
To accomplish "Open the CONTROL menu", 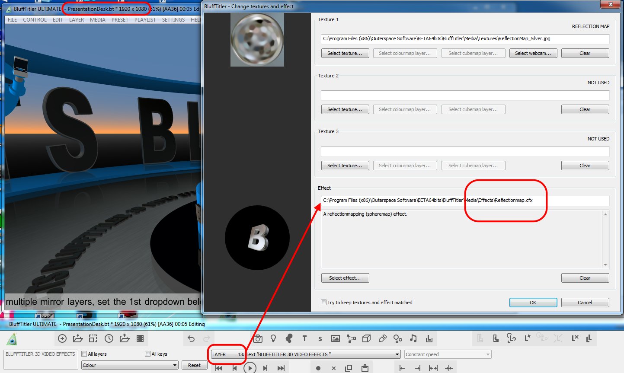I will tap(35, 20).
